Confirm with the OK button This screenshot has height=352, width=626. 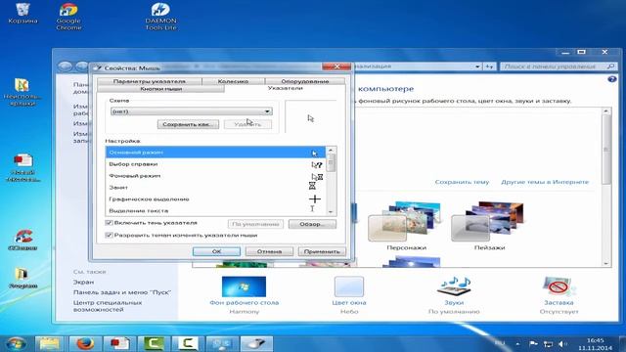[x=216, y=251]
